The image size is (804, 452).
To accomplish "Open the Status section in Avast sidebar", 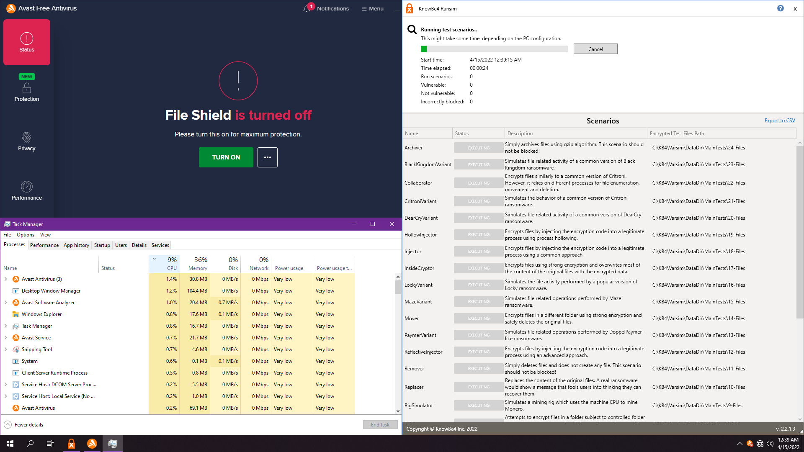I will click(27, 42).
